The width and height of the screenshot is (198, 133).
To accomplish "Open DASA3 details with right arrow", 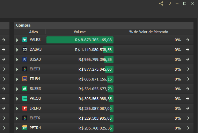I will 188,50.
